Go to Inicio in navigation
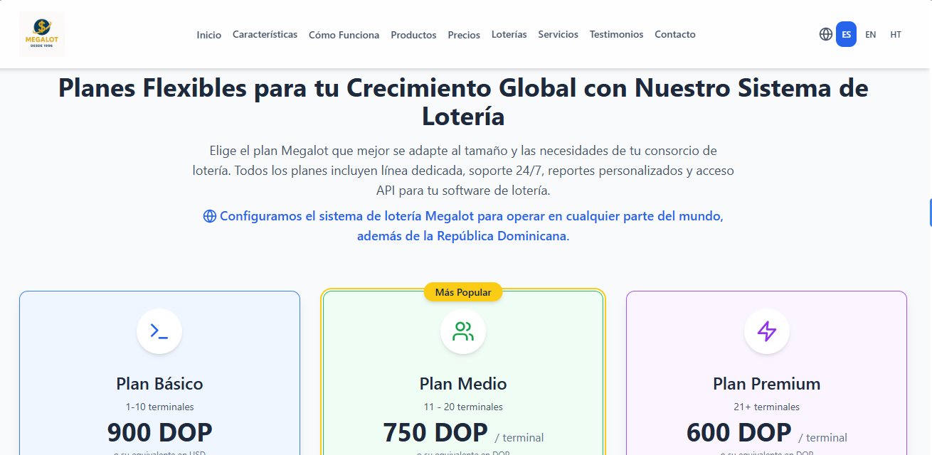932x455 pixels. [209, 35]
